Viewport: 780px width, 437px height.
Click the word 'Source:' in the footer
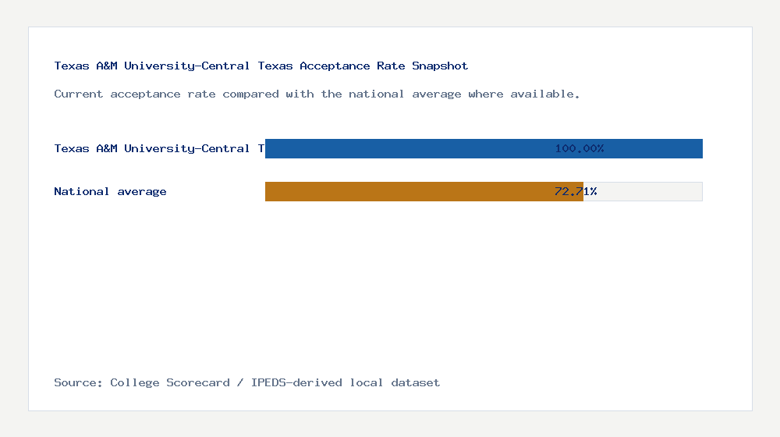tap(78, 382)
